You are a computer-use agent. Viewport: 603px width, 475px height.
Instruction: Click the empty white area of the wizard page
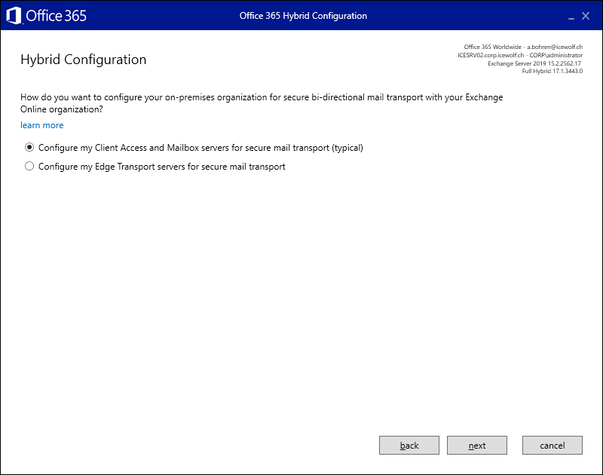pos(301,300)
